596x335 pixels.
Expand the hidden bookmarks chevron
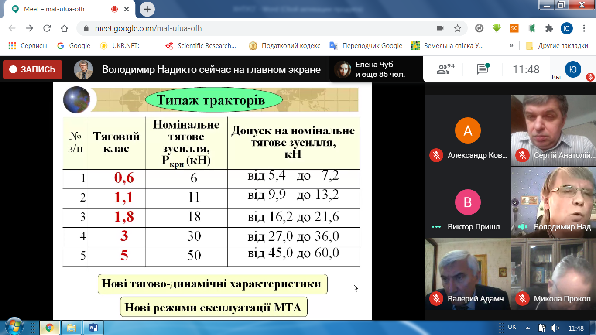point(511,45)
